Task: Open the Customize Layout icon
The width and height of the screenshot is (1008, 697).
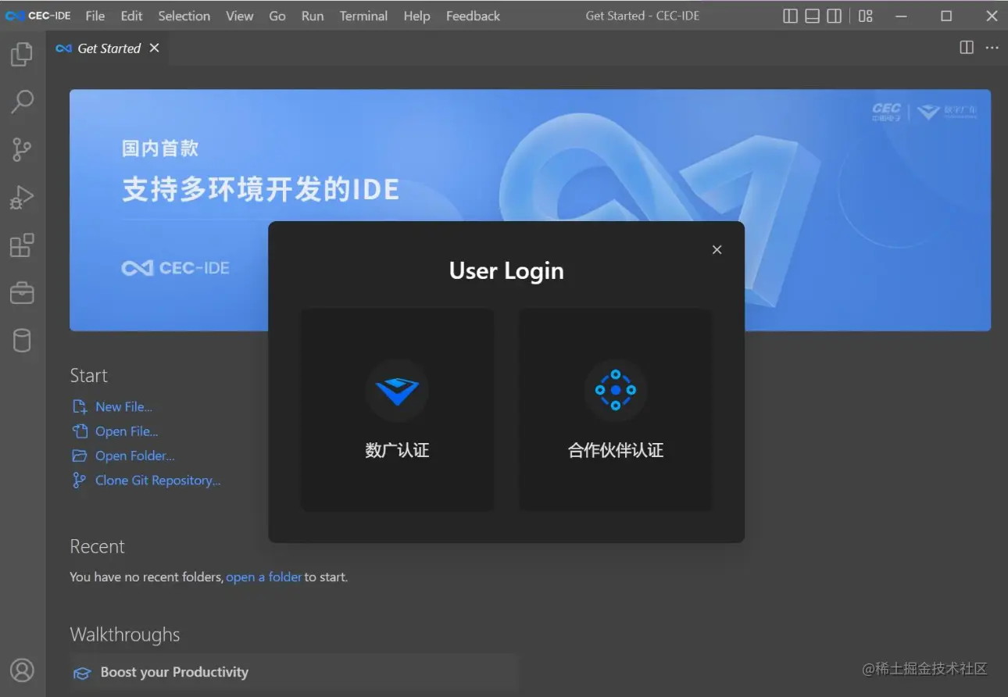Action: coord(865,16)
